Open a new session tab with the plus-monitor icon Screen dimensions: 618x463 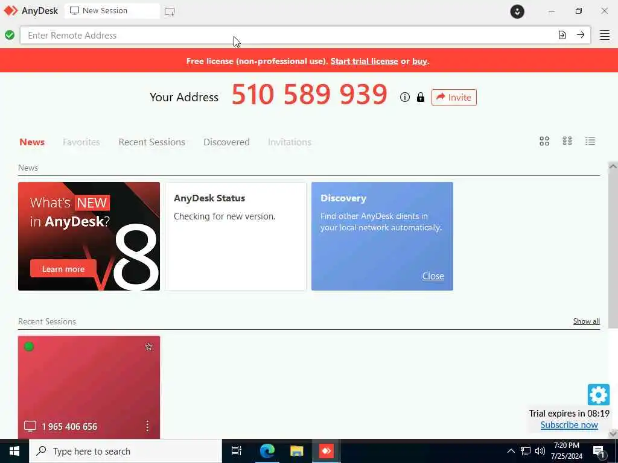coord(170,11)
